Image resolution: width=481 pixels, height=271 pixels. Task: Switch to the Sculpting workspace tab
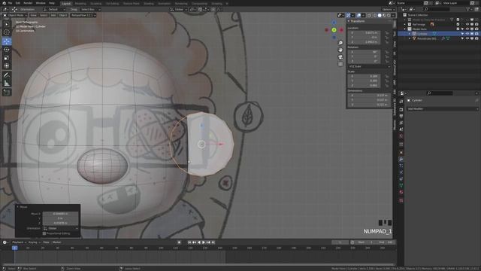(95, 3)
